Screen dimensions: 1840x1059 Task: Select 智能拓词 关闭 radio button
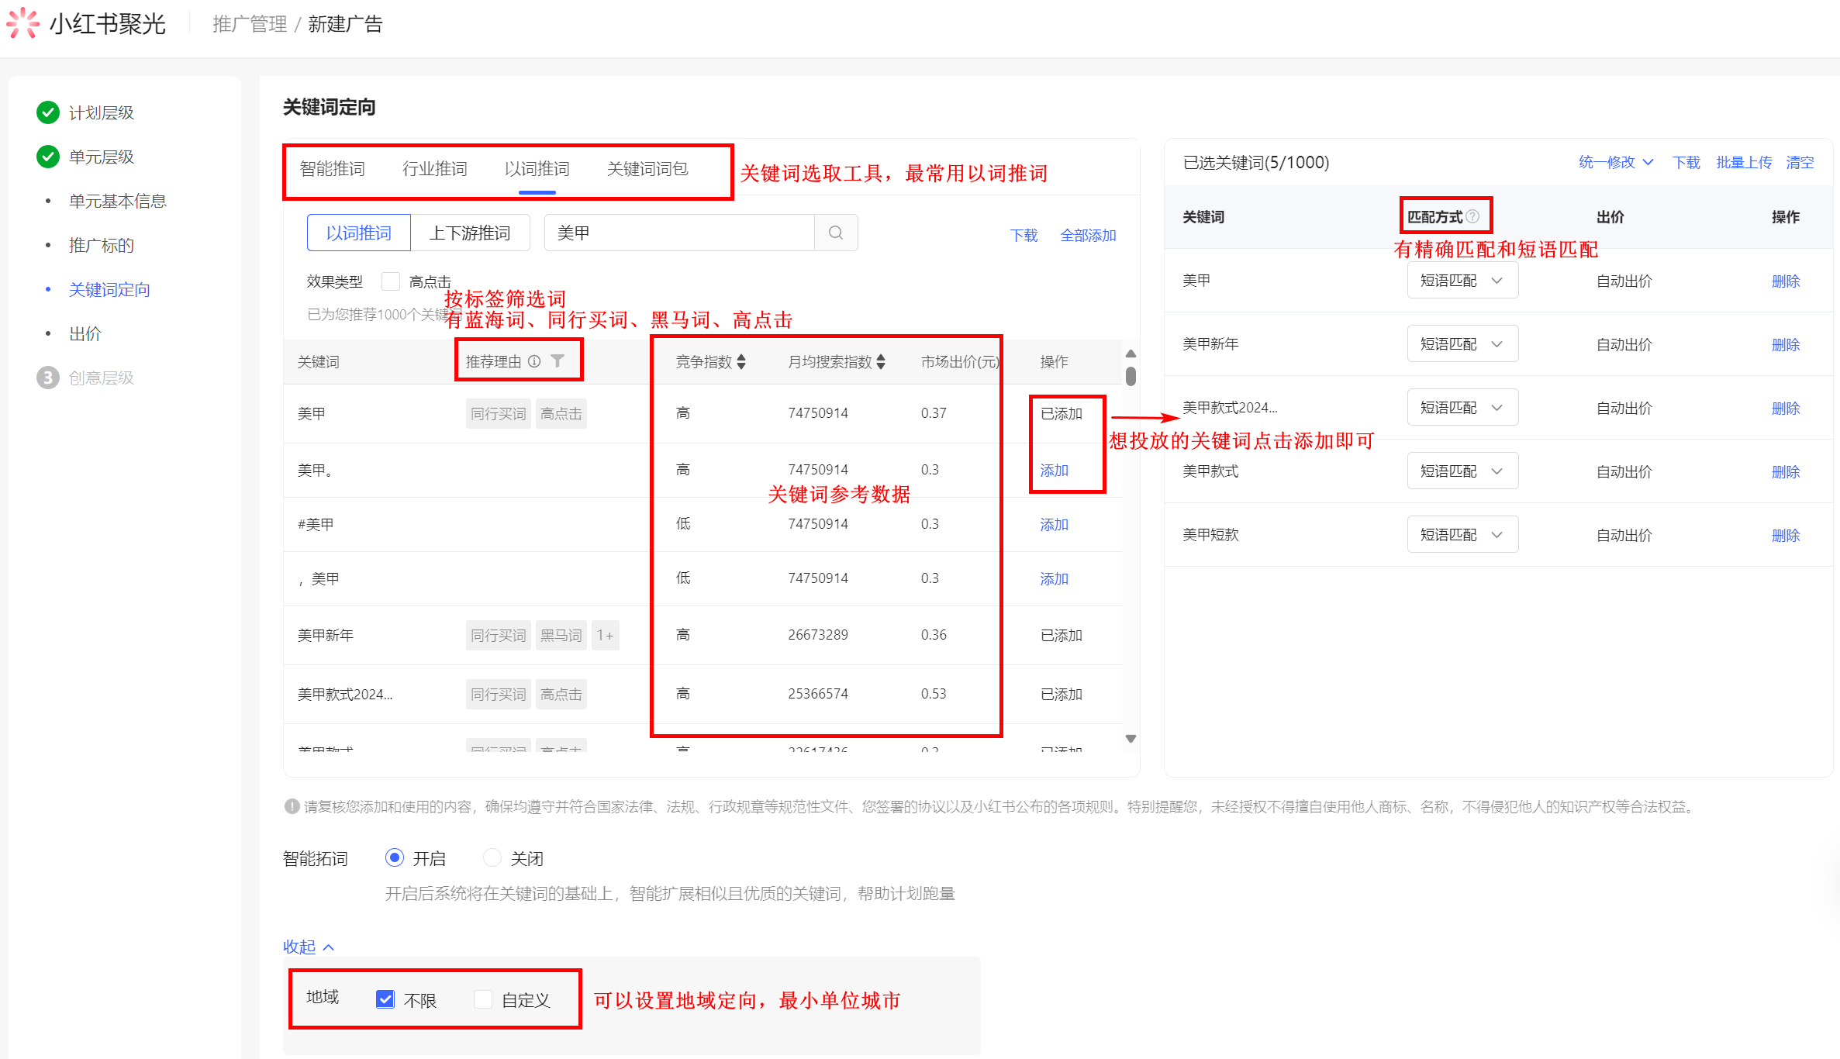coord(492,857)
